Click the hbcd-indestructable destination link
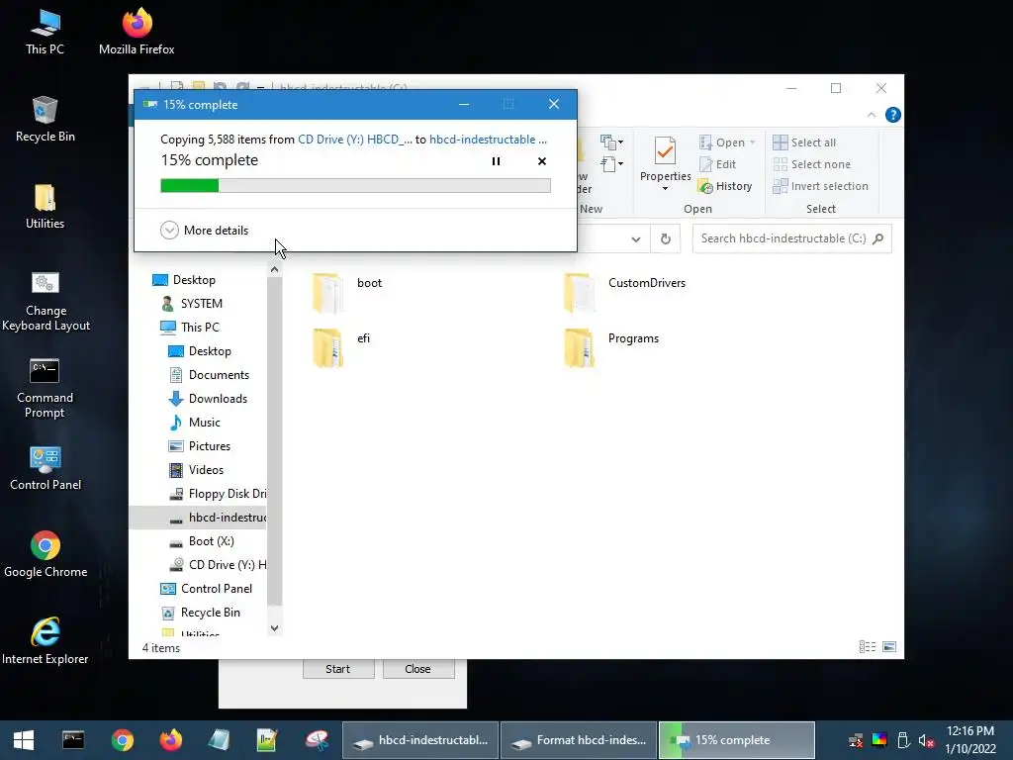Viewport: 1013px width, 760px height. pos(488,139)
